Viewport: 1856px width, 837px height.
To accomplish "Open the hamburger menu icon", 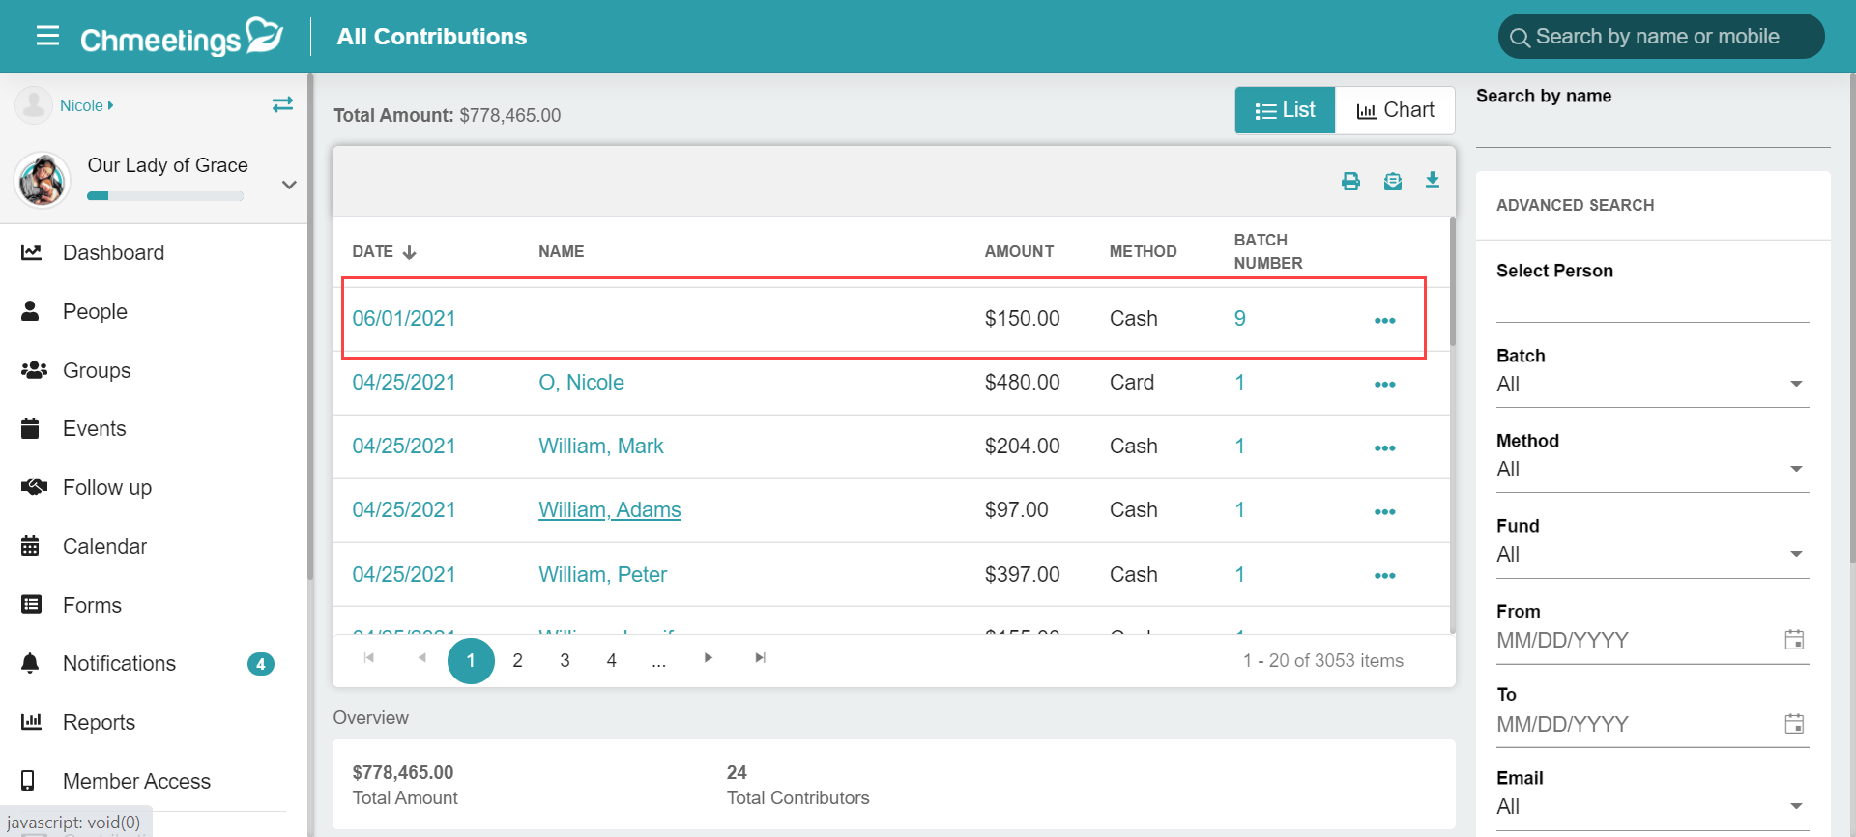I will (x=47, y=36).
